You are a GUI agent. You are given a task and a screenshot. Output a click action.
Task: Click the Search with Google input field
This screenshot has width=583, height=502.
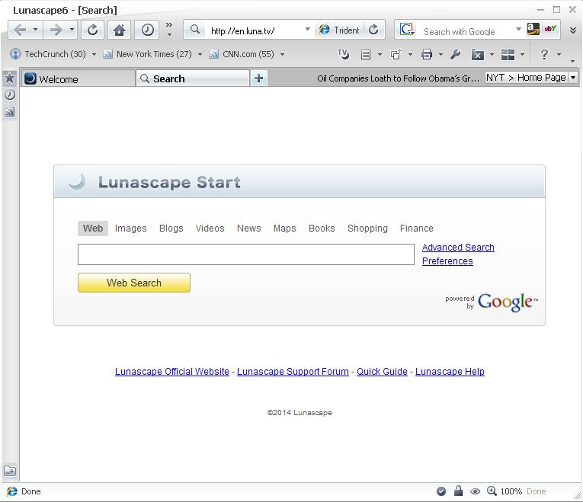465,31
